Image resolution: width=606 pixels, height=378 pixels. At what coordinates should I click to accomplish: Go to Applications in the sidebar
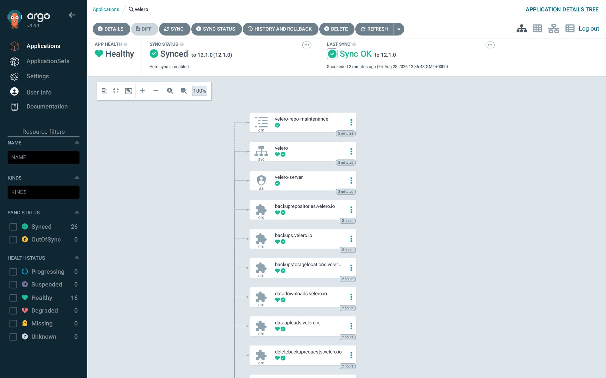coord(43,46)
